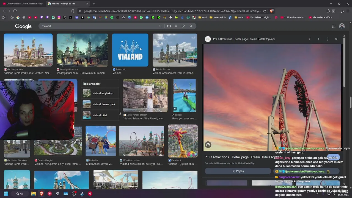Image resolution: width=352 pixels, height=198 pixels.
Task: Open the "Marrowbone - Kara" bookmark
Action: (321, 17)
